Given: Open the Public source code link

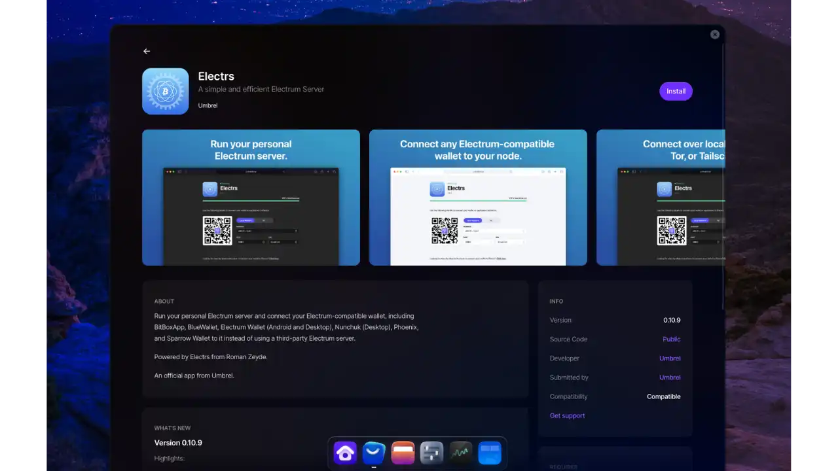Looking at the screenshot, I should (x=672, y=340).
